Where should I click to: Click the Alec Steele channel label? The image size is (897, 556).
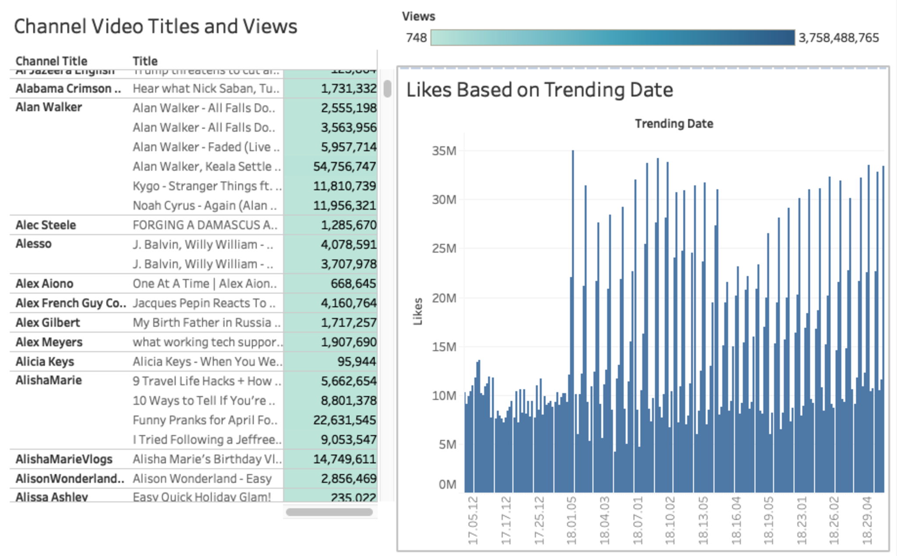(x=46, y=225)
